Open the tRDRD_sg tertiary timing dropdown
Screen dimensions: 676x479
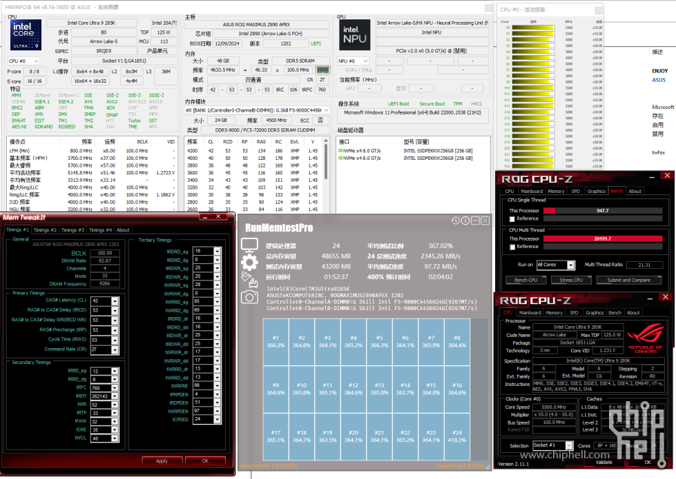[x=218, y=252]
